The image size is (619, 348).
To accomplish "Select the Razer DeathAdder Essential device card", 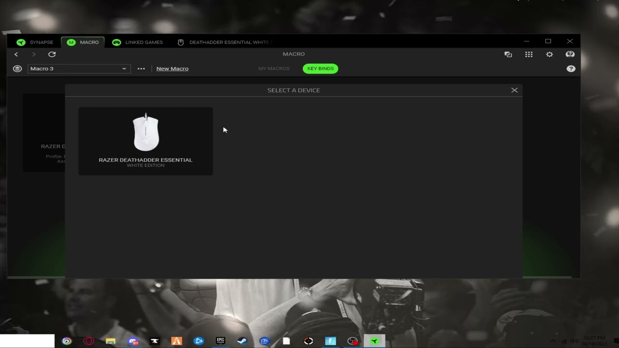I will pos(146,141).
